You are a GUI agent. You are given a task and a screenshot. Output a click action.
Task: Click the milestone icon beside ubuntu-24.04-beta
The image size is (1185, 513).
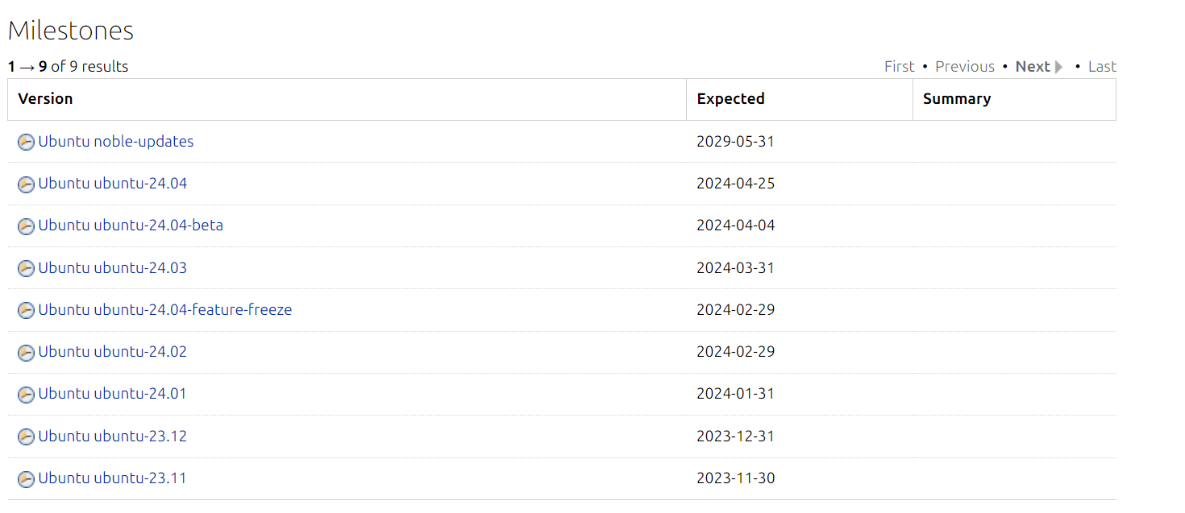point(26,226)
